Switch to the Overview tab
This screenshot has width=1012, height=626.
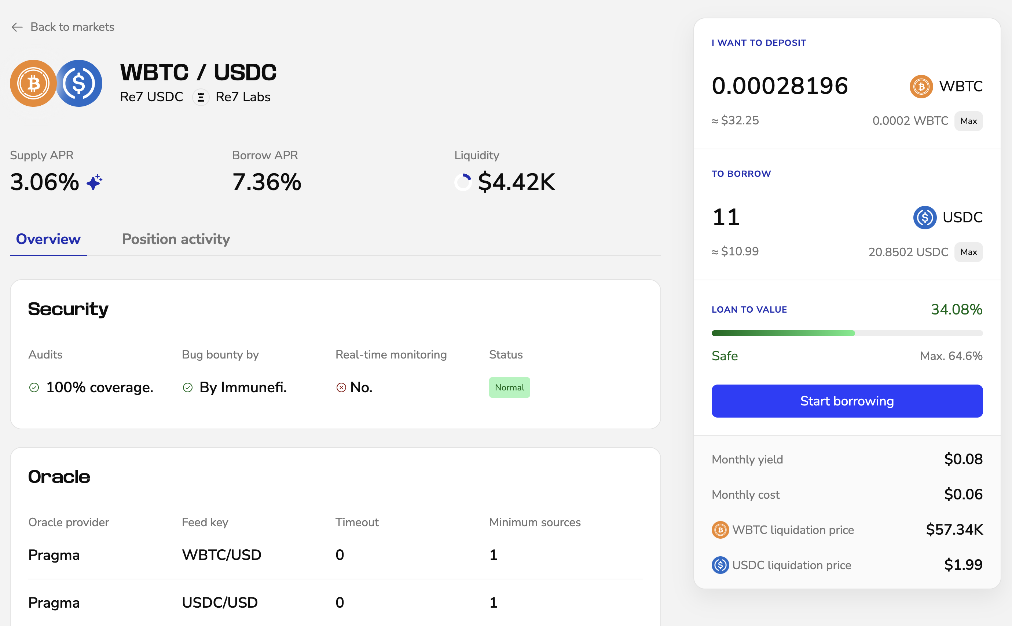tap(48, 239)
